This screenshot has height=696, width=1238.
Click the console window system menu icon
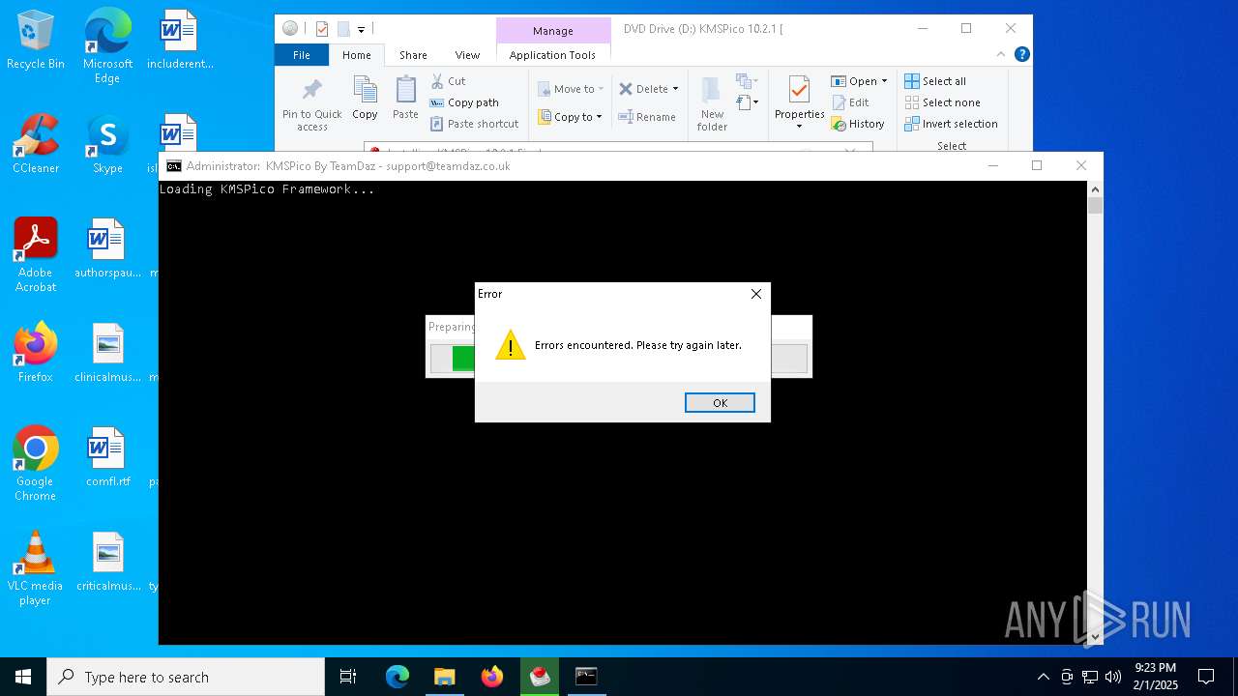(x=174, y=166)
